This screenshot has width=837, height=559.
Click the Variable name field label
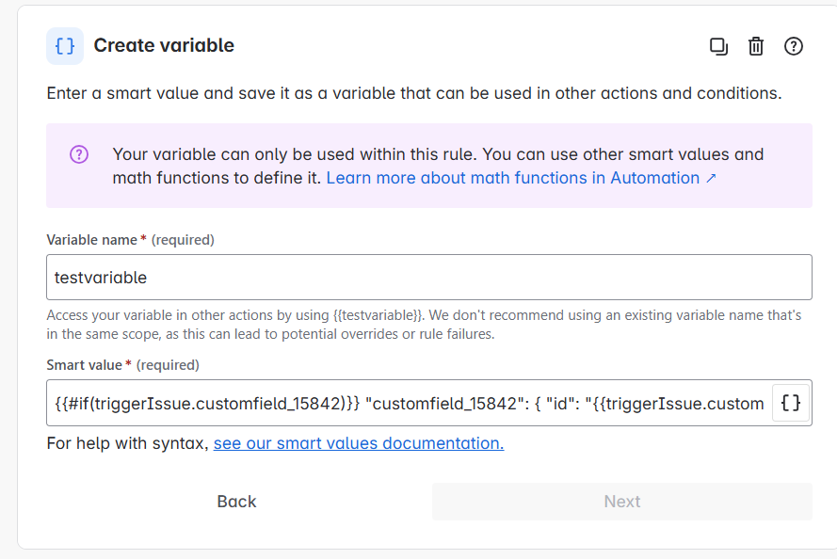click(91, 240)
